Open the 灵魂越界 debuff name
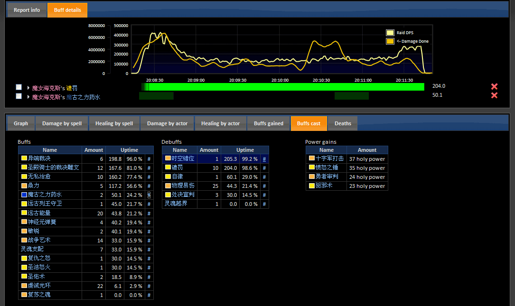 (x=176, y=204)
